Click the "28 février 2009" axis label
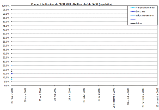 12,96
